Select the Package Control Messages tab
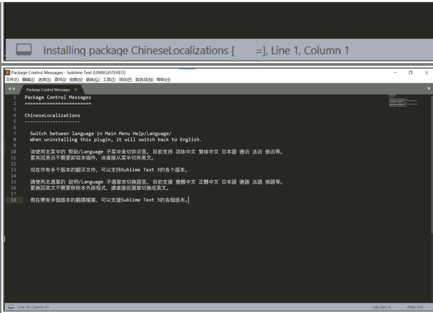 click(x=49, y=90)
